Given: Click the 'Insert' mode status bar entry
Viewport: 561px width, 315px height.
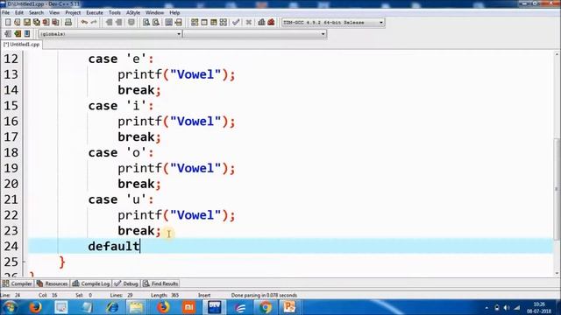Looking at the screenshot, I should (204, 296).
